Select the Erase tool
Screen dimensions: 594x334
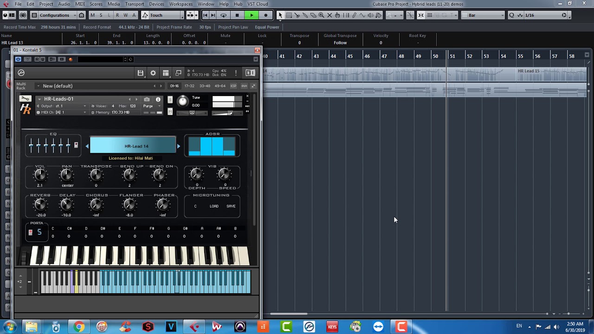tap(313, 15)
